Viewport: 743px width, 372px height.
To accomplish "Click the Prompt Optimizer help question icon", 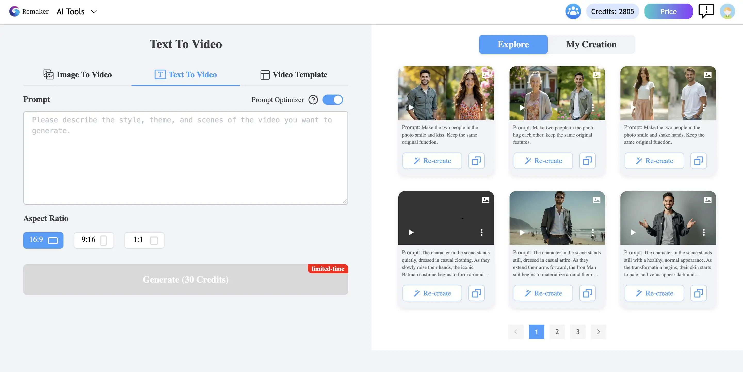I will pos(313,100).
